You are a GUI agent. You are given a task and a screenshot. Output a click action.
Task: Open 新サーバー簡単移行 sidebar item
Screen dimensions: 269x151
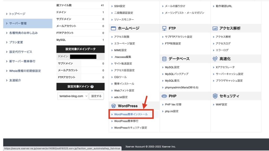pos(22,61)
